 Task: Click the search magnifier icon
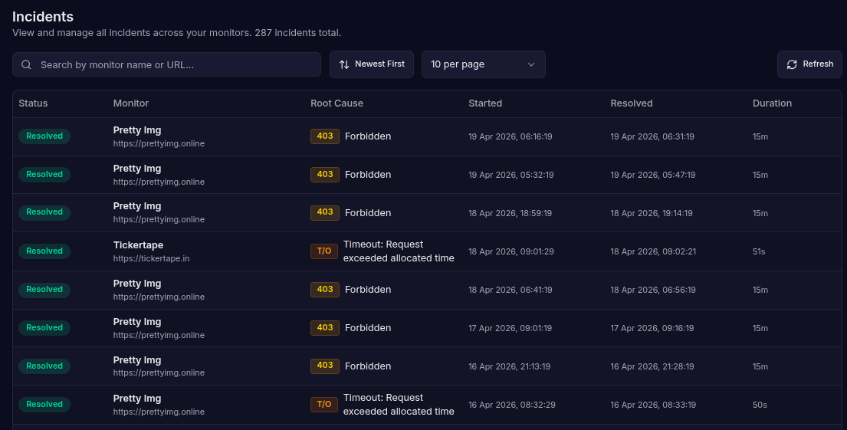pyautogui.click(x=26, y=65)
